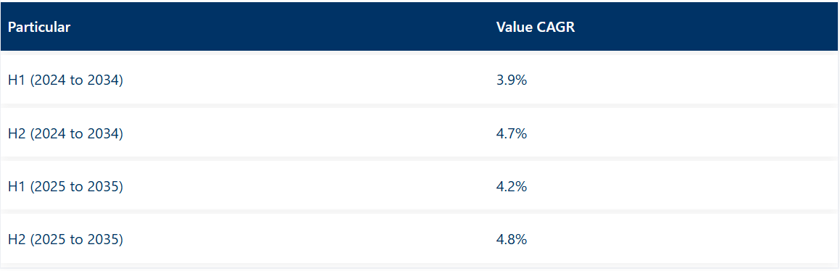Select the H1 (2025 to 2035) cell
The image size is (840, 271).
pos(245,185)
